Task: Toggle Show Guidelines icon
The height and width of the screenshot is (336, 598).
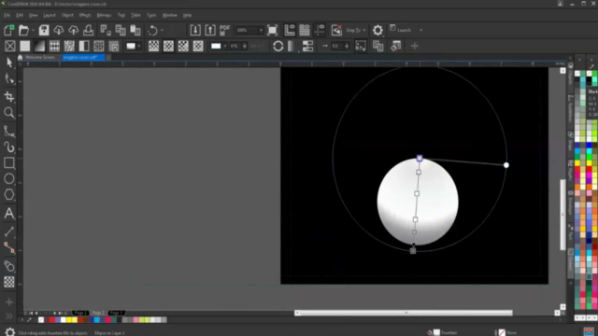Action: [320, 30]
